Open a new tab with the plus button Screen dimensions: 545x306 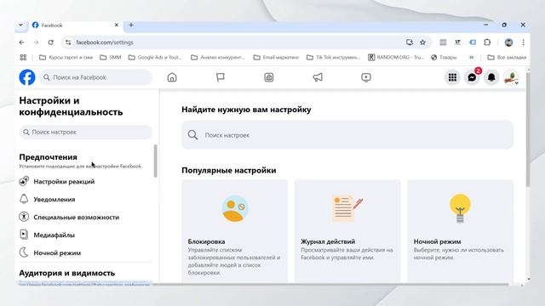coord(131,25)
